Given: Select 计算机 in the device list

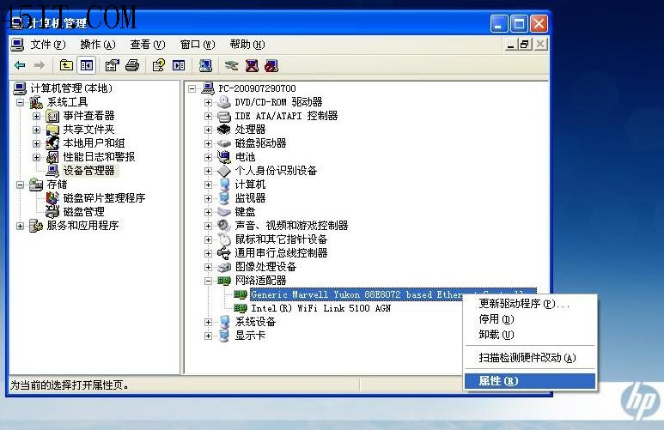Looking at the screenshot, I should point(250,185).
